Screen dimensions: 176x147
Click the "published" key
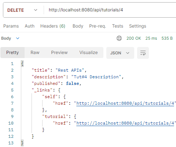[46, 83]
